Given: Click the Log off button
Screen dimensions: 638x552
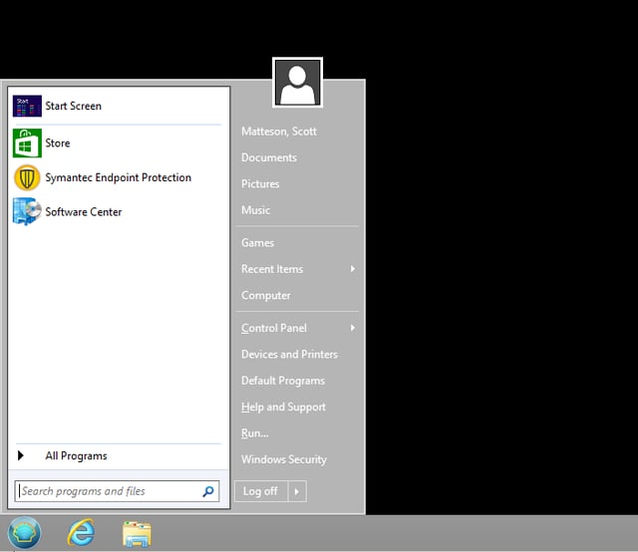Looking at the screenshot, I should (x=261, y=491).
